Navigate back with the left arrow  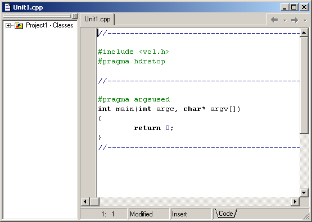point(274,20)
